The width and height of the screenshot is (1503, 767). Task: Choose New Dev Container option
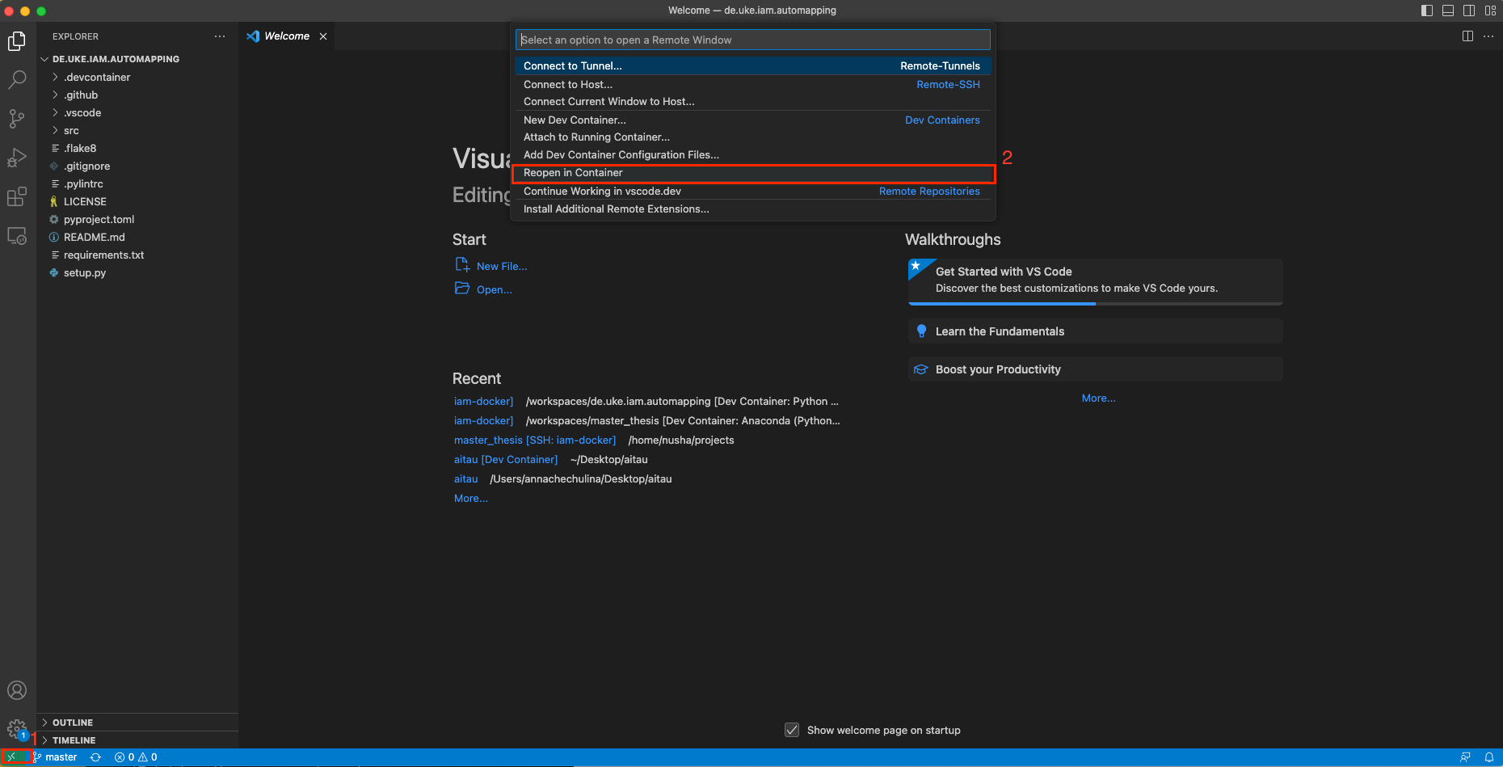click(x=752, y=120)
